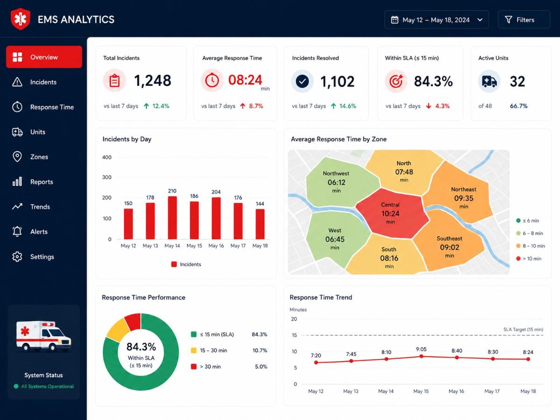
Task: Click the funnel icon on Filters
Action: (x=508, y=20)
